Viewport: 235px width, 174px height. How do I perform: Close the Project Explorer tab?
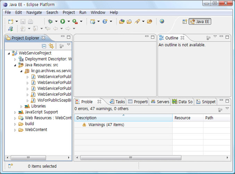(43, 38)
